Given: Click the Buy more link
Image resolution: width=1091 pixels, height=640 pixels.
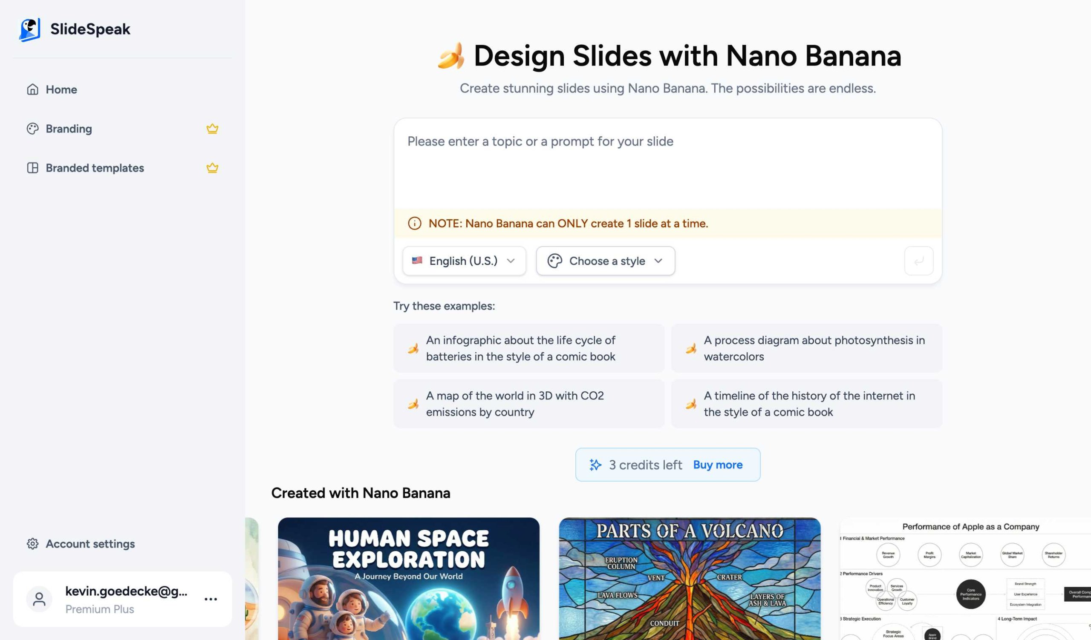Looking at the screenshot, I should tap(717, 465).
